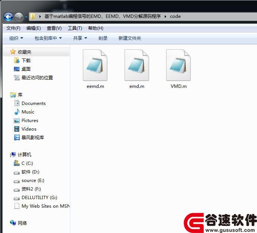The width and height of the screenshot is (257, 233).
Task: Select 库 in navigation pane
Action: click(20, 95)
